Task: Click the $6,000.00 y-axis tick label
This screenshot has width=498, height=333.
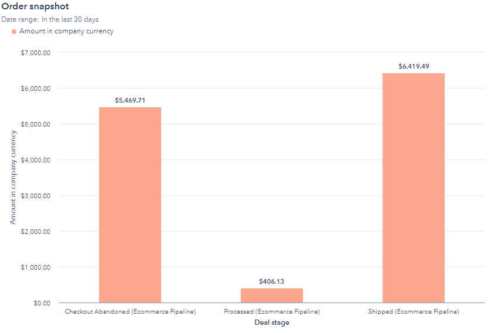Action: point(36,89)
